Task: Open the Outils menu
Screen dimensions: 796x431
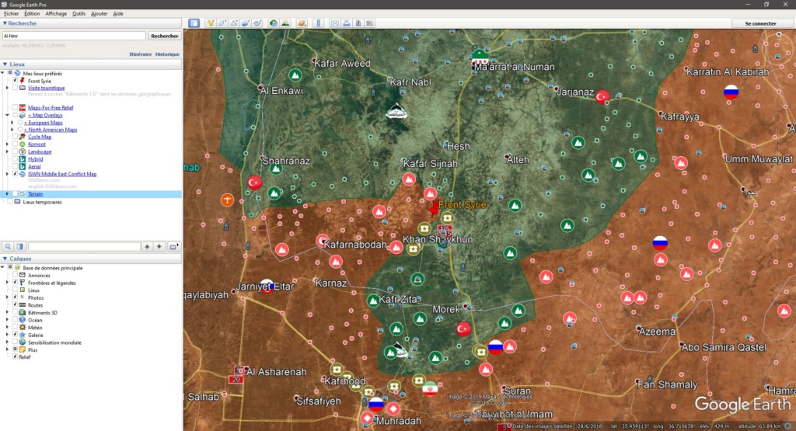Action: (79, 14)
